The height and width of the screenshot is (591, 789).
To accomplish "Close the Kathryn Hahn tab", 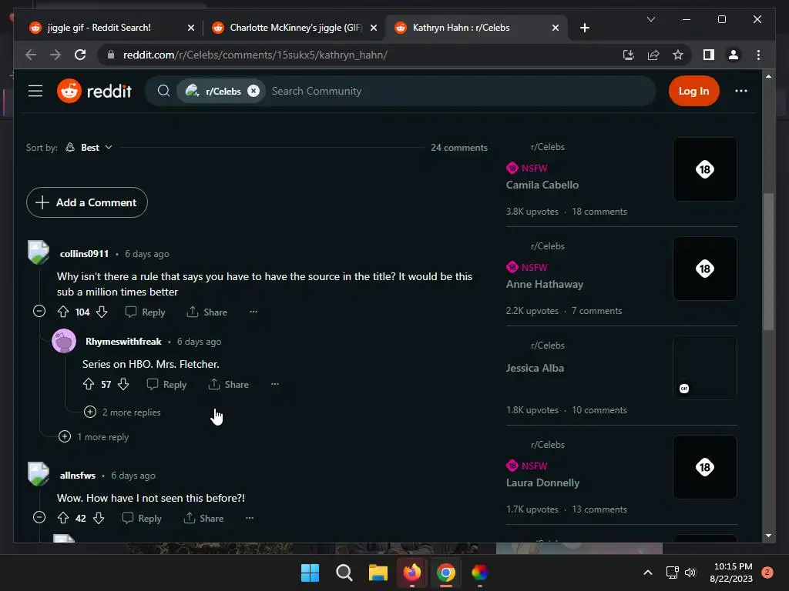I will click(556, 28).
